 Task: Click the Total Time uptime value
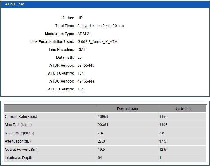100,26
